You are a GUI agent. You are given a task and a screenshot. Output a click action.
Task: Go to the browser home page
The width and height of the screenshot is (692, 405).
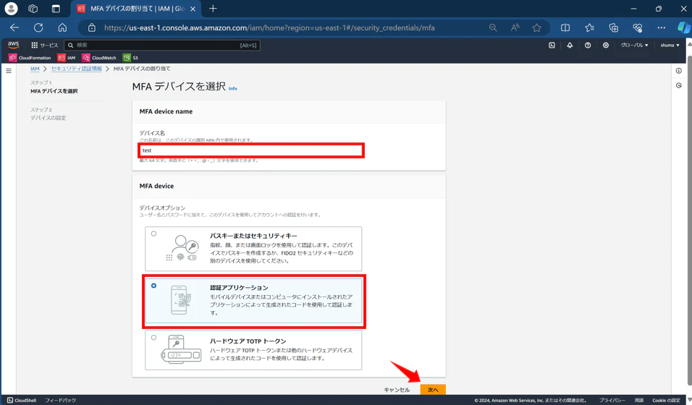coord(63,27)
